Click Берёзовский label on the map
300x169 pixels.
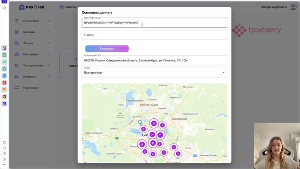pos(180,119)
